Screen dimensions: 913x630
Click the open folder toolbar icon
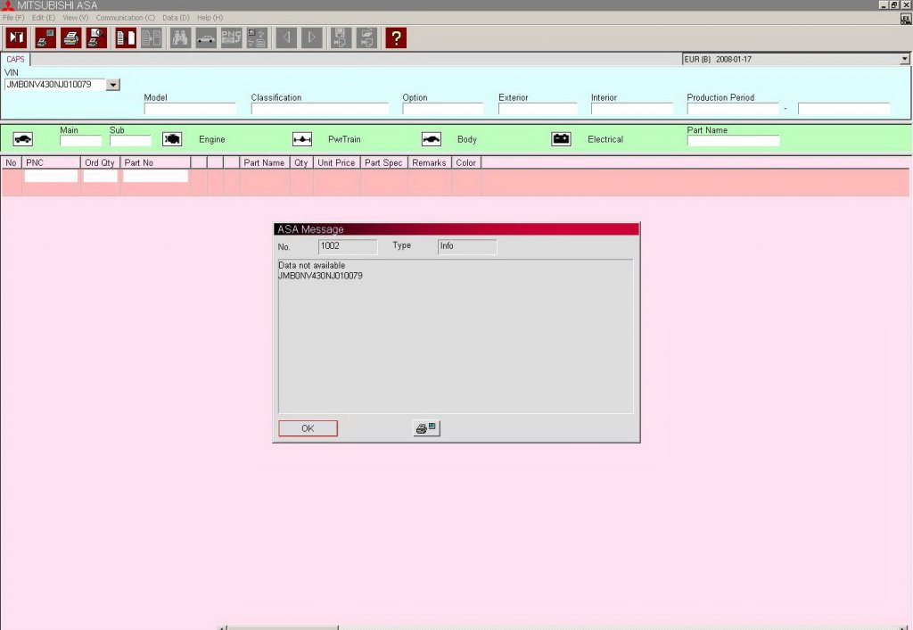[366, 37]
